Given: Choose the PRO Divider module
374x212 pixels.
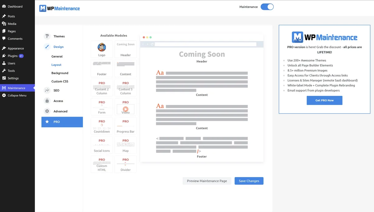Looking at the screenshot, I should [x=126, y=164].
